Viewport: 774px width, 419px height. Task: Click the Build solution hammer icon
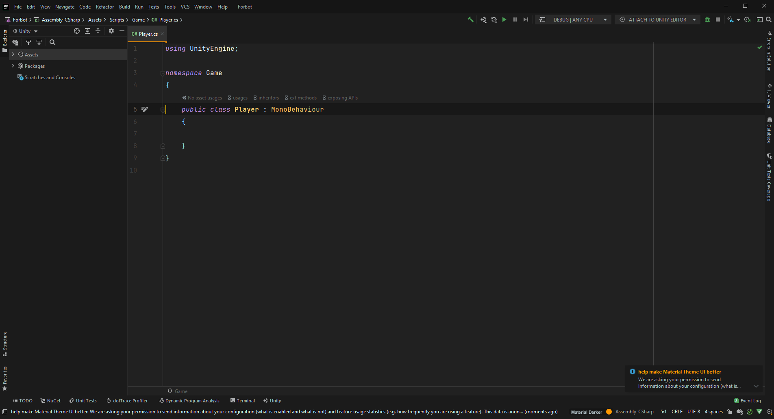tap(470, 19)
